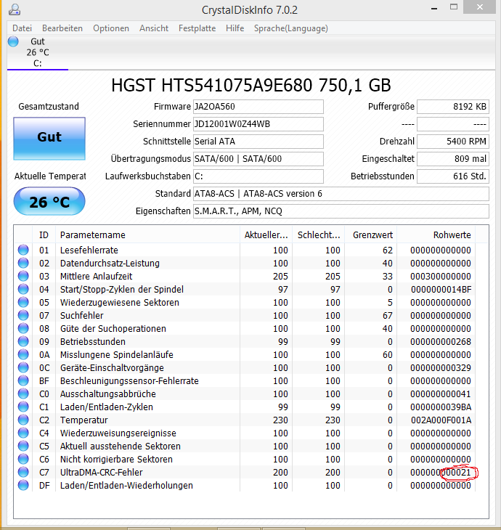Click the Grenzwert column header

coord(371,235)
